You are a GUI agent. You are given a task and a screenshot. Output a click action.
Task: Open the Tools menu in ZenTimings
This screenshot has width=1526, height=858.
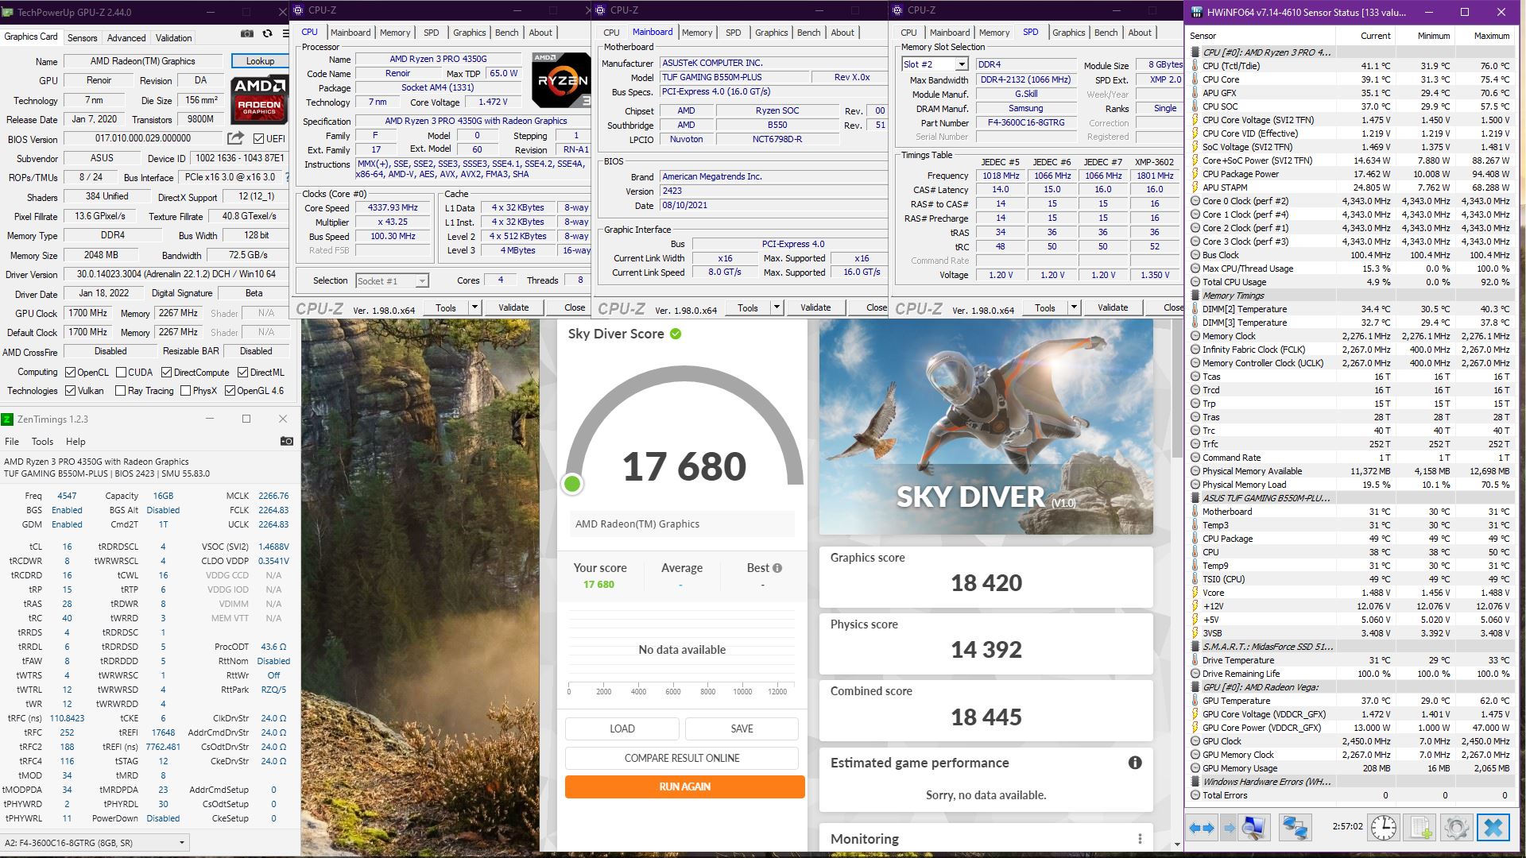[42, 441]
